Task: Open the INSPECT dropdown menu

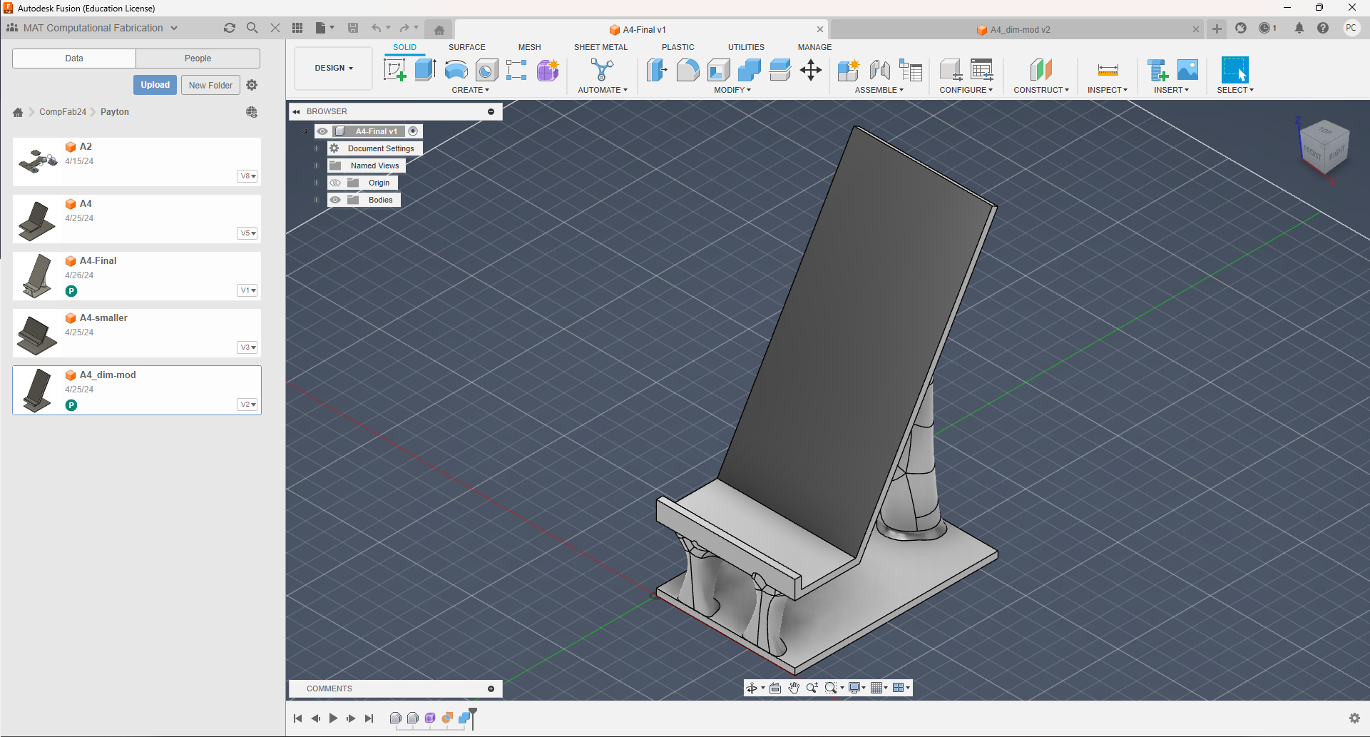Action: (x=1108, y=90)
